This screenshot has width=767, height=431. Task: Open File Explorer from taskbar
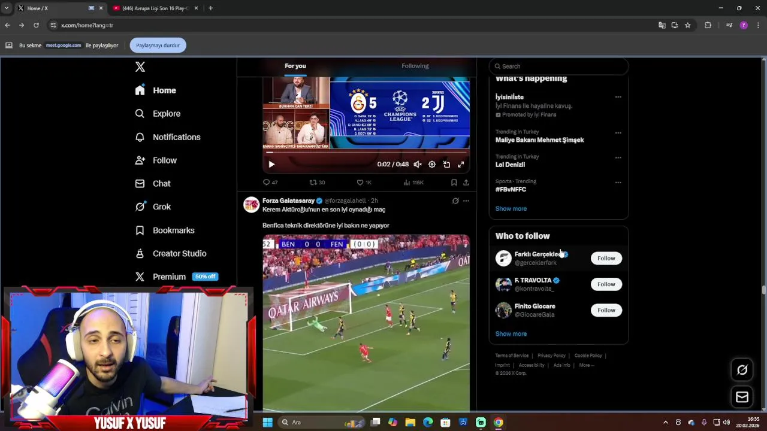coord(410,422)
